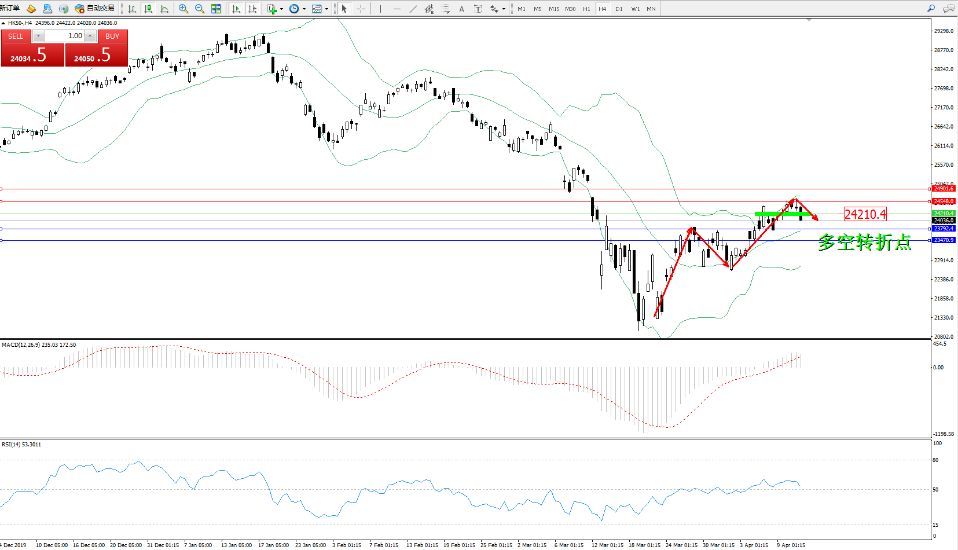Select the trendline drawing tool

point(413,9)
